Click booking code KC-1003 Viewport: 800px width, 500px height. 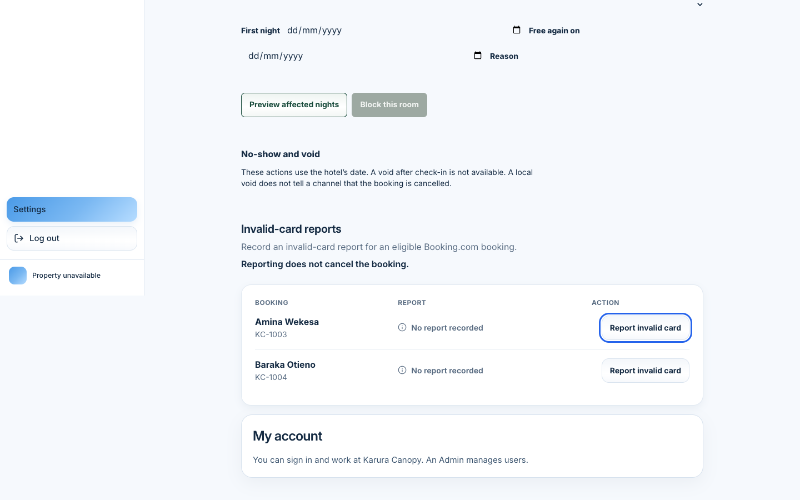(271, 334)
